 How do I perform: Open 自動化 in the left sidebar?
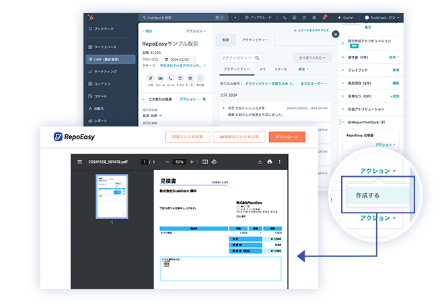[x=96, y=108]
